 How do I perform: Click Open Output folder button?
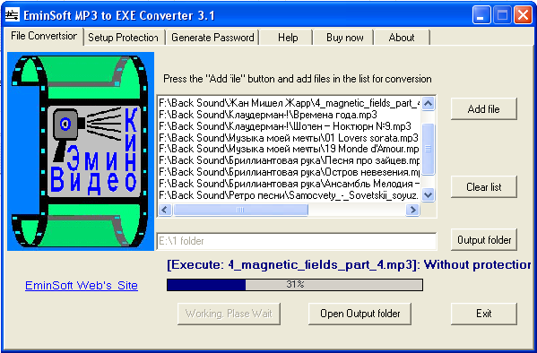click(x=359, y=314)
